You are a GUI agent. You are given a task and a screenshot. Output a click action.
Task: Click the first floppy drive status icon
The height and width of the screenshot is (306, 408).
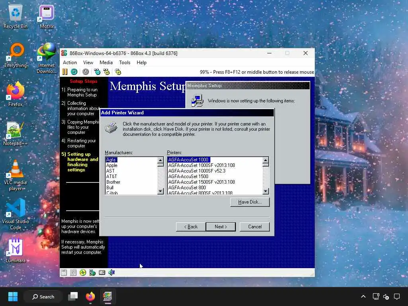pos(64,273)
